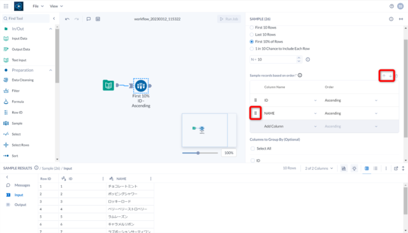
Task: Move selected sort column down
Action: pyautogui.click(x=390, y=76)
